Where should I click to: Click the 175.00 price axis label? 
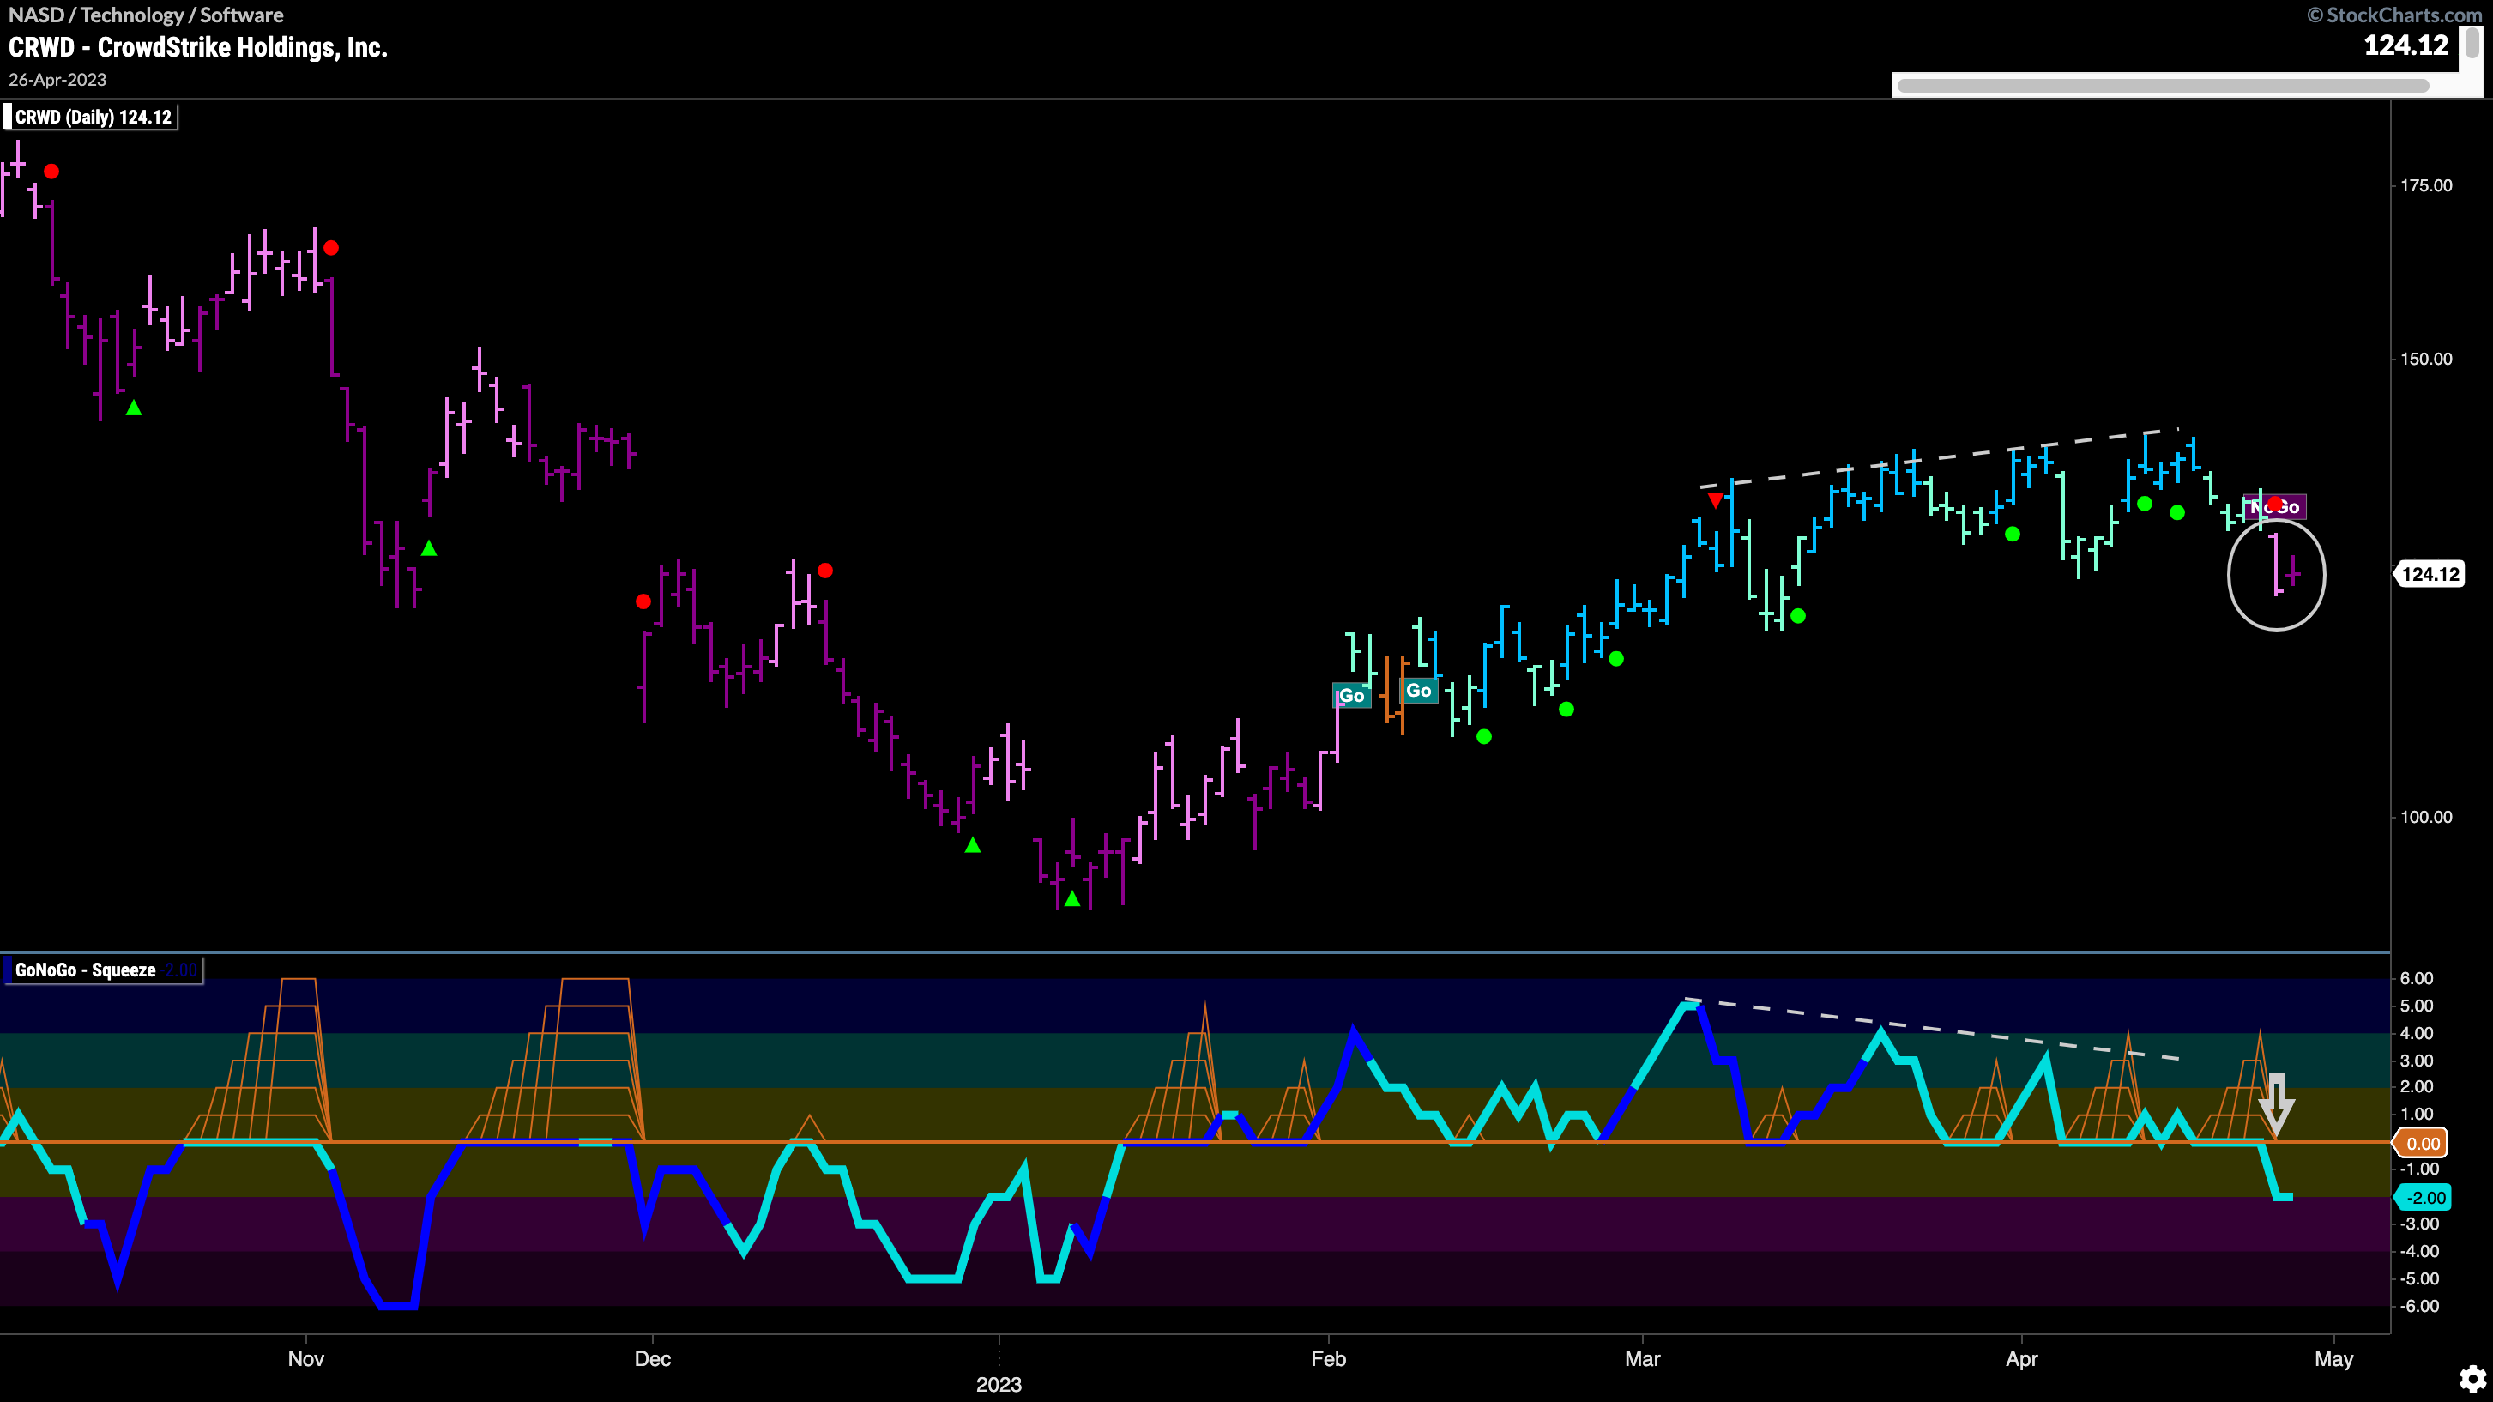click(2426, 185)
